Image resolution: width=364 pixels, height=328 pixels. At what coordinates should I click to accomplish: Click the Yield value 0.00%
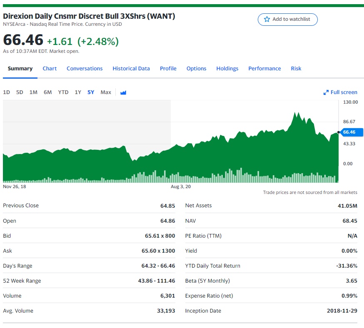coord(349,251)
